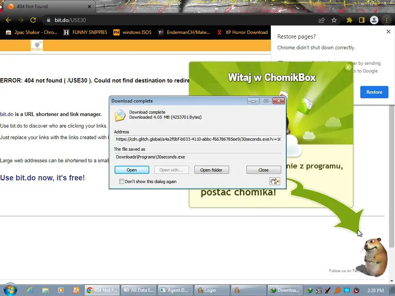Close the ChomikBox welcome balloon
The height and width of the screenshot is (296, 395).
(x=348, y=67)
